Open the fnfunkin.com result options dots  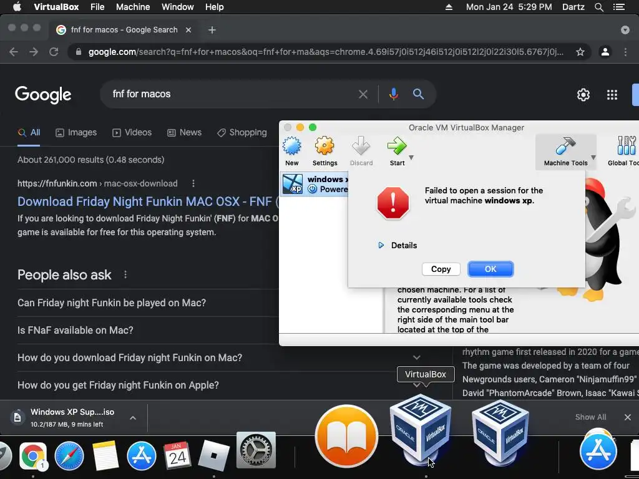pyautogui.click(x=193, y=184)
